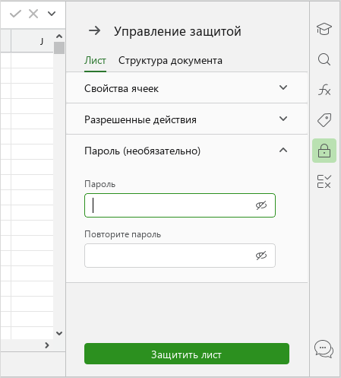
Task: Click the Управление защитой title
Action: (x=178, y=31)
